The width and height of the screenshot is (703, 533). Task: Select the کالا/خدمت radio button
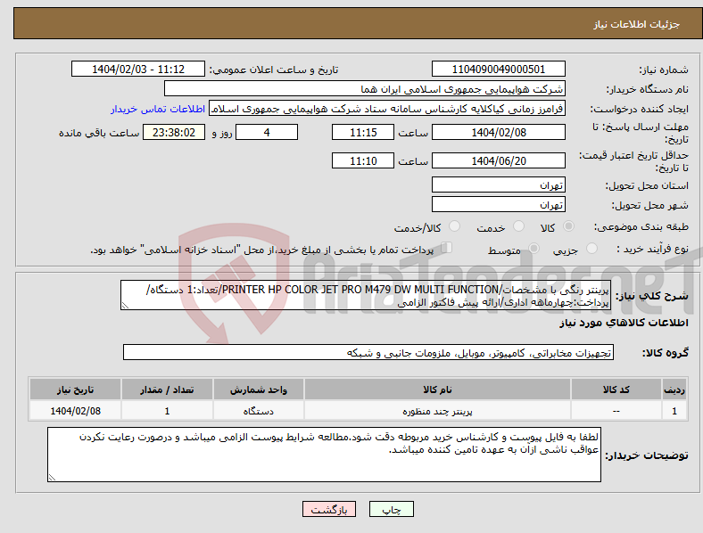pos(455,226)
